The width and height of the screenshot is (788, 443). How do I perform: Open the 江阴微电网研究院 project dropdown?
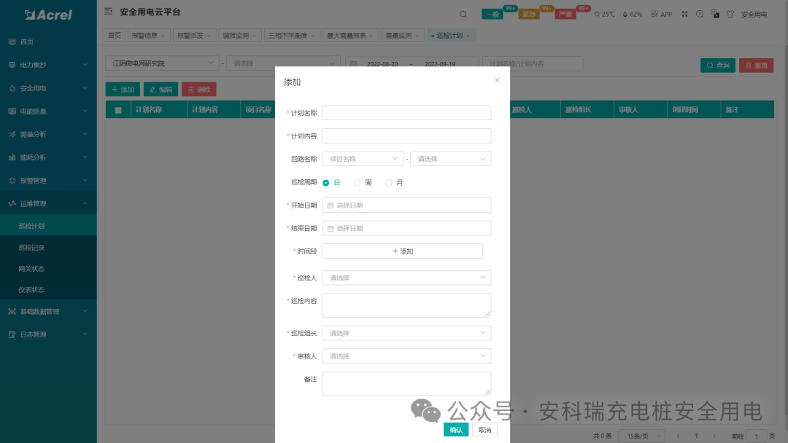pyautogui.click(x=162, y=63)
